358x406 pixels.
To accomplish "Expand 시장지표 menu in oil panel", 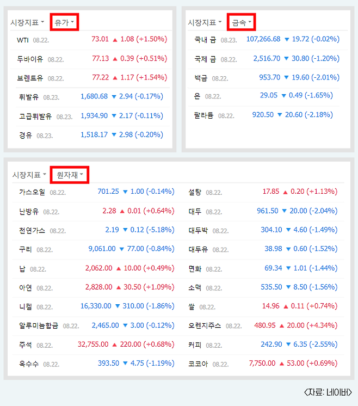I will pos(27,22).
